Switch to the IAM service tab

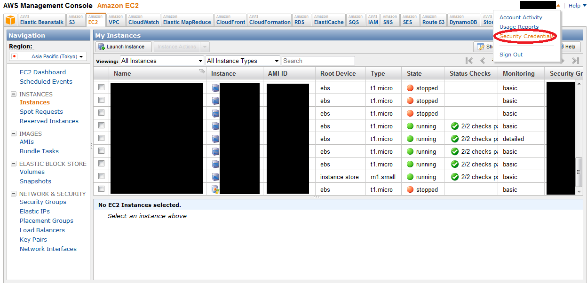373,20
